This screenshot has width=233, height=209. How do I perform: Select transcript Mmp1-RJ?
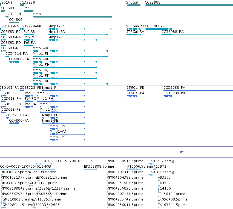pyautogui.click(x=41, y=70)
